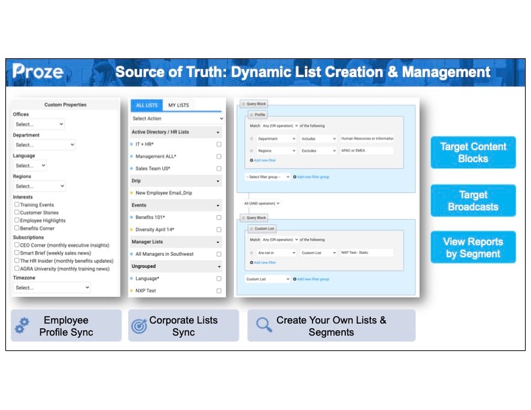Check the IT + HR list checkbox

pyautogui.click(x=219, y=144)
